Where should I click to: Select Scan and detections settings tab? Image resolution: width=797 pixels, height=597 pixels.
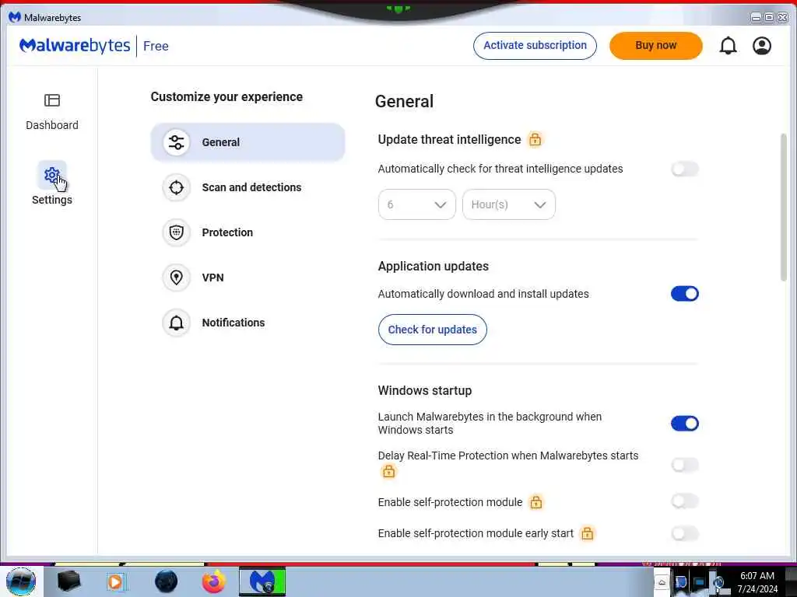pos(248,187)
